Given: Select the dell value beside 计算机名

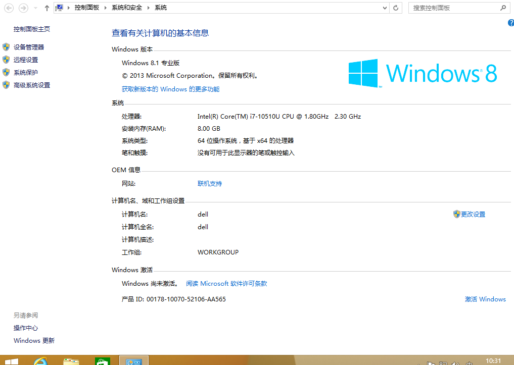Looking at the screenshot, I should (x=203, y=215).
